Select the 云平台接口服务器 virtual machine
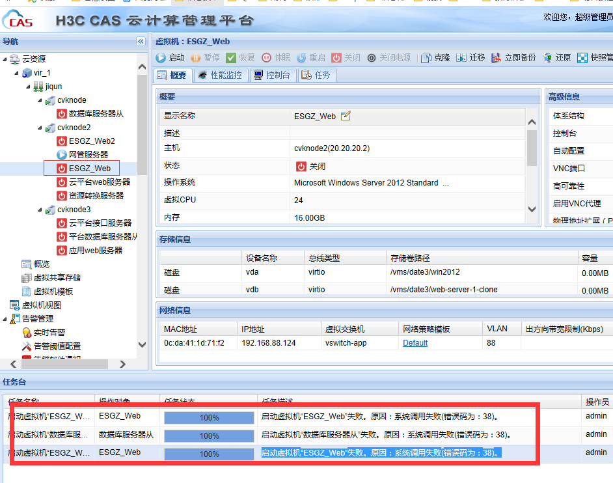Screen dimensions: 613x483 point(94,223)
